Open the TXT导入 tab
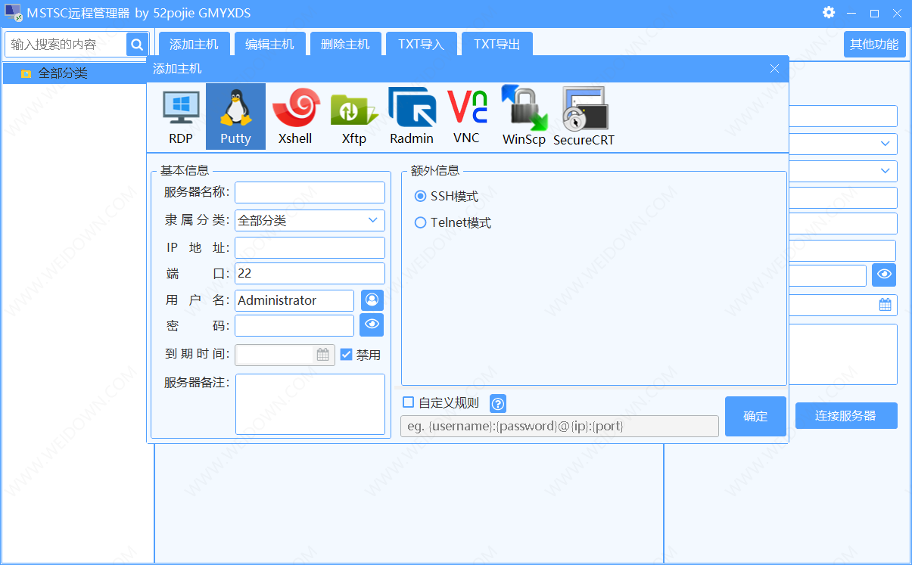The height and width of the screenshot is (565, 912). pos(421,45)
